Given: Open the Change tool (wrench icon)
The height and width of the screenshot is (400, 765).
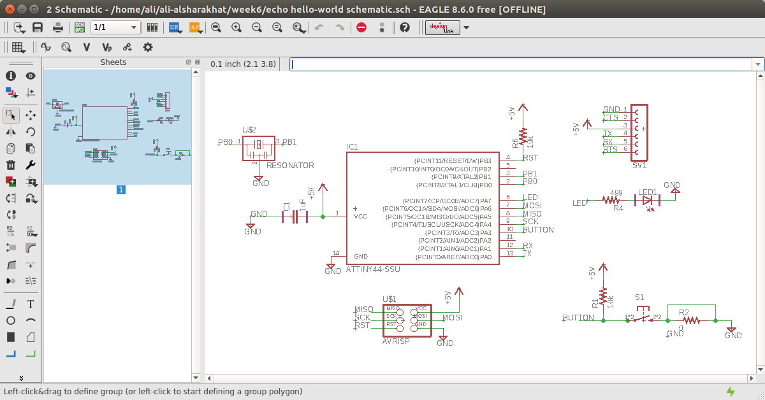Looking at the screenshot, I should tap(31, 164).
